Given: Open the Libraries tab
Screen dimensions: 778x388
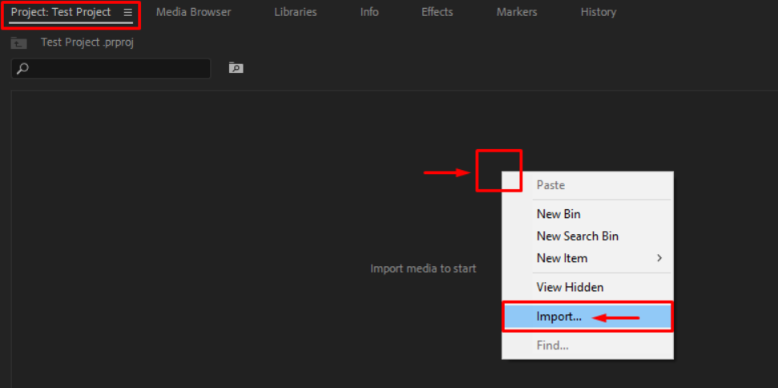Looking at the screenshot, I should (x=296, y=12).
